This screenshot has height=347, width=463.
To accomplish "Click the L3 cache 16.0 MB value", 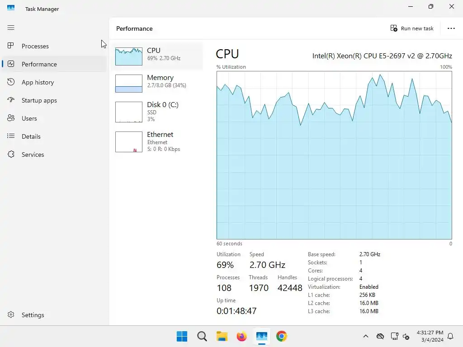I will tap(369, 311).
